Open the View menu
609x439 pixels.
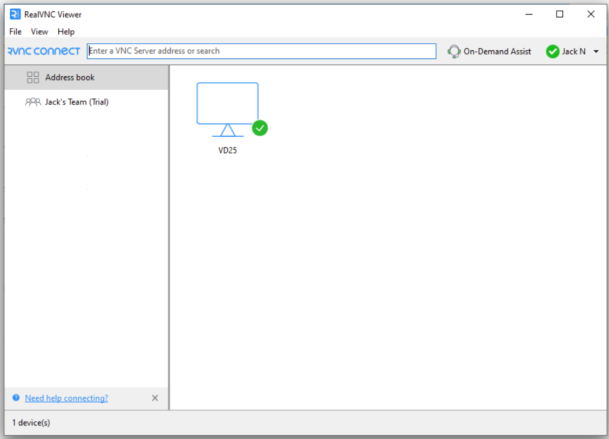click(x=39, y=31)
